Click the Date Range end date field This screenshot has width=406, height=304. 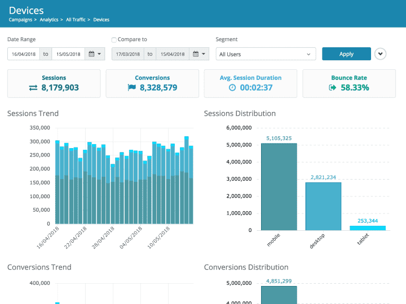click(68, 54)
